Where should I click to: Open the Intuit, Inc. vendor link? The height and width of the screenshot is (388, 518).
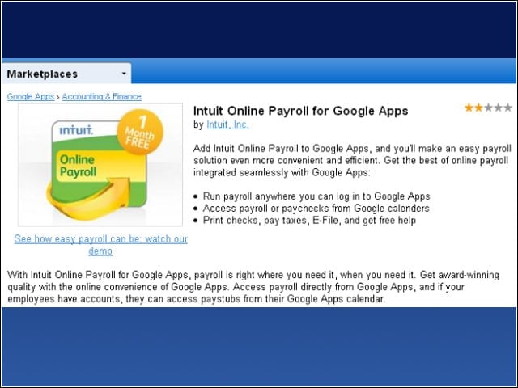228,124
